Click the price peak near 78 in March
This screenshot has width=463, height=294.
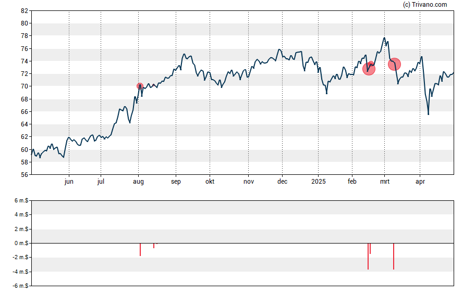click(x=384, y=37)
